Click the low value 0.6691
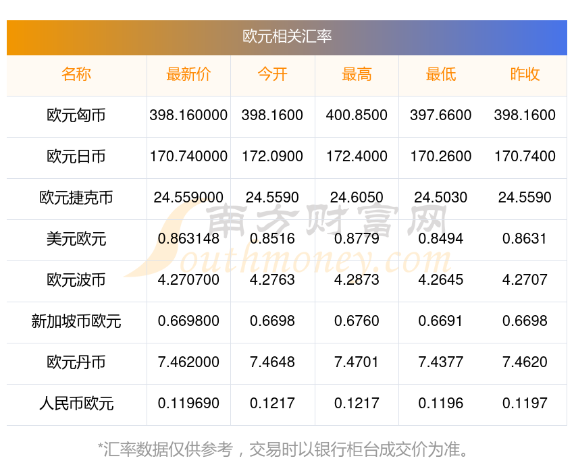 click(441, 321)
